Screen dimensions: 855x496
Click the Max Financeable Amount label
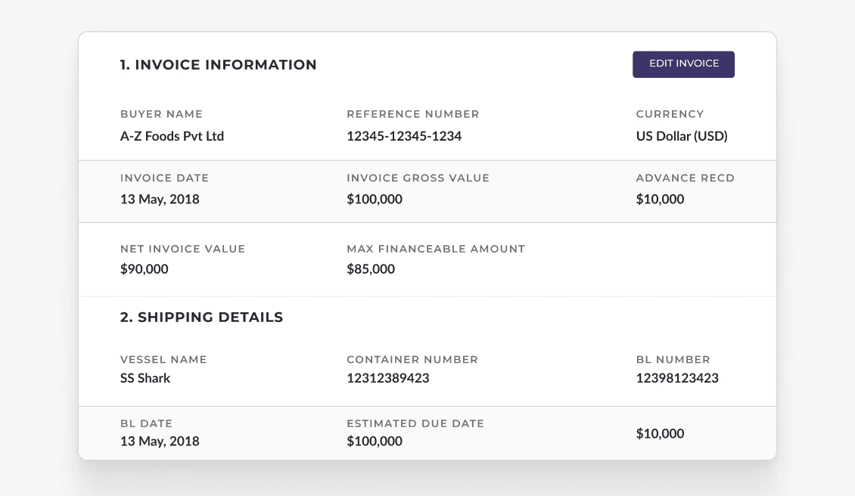click(435, 249)
